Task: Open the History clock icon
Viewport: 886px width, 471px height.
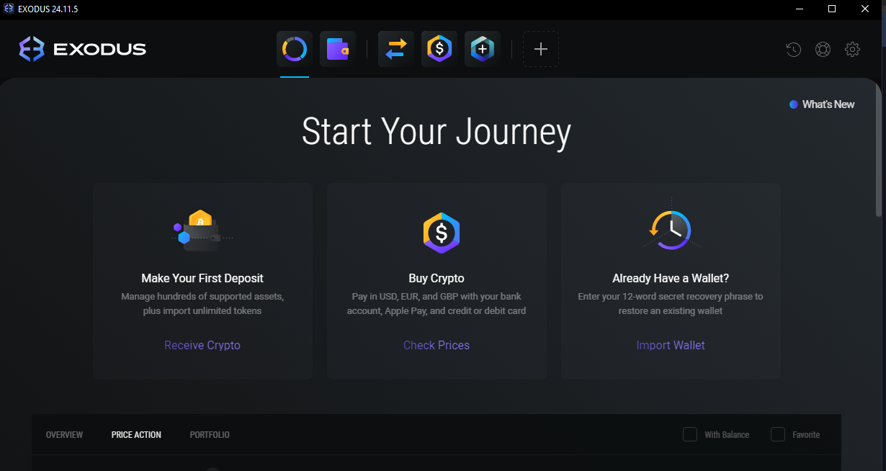Action: click(793, 50)
